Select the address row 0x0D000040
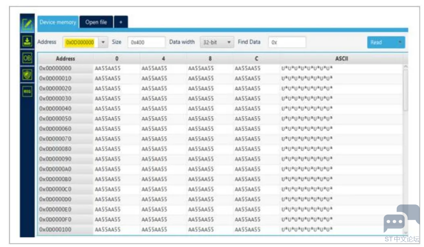Viewport: 424px width, 247px height. point(55,109)
